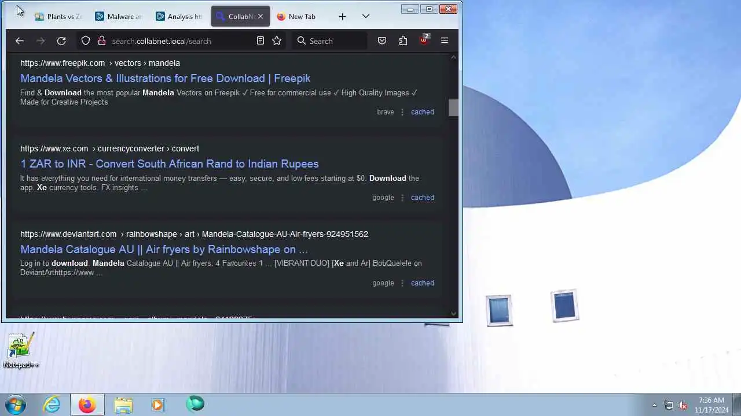Click google engine label on xe.com result
The height and width of the screenshot is (416, 741).
(383, 198)
